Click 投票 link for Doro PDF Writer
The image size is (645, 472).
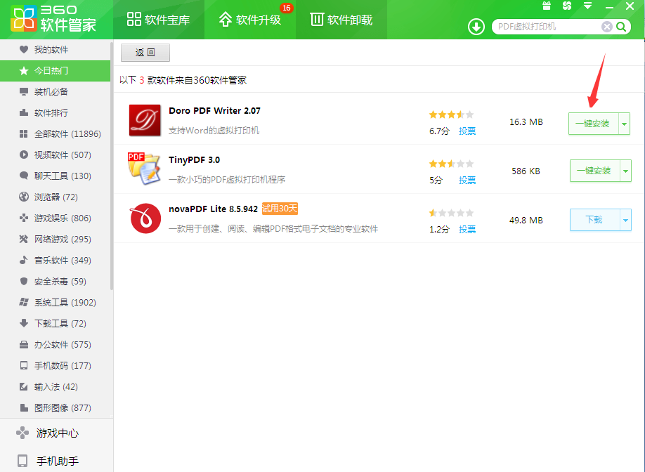467,131
